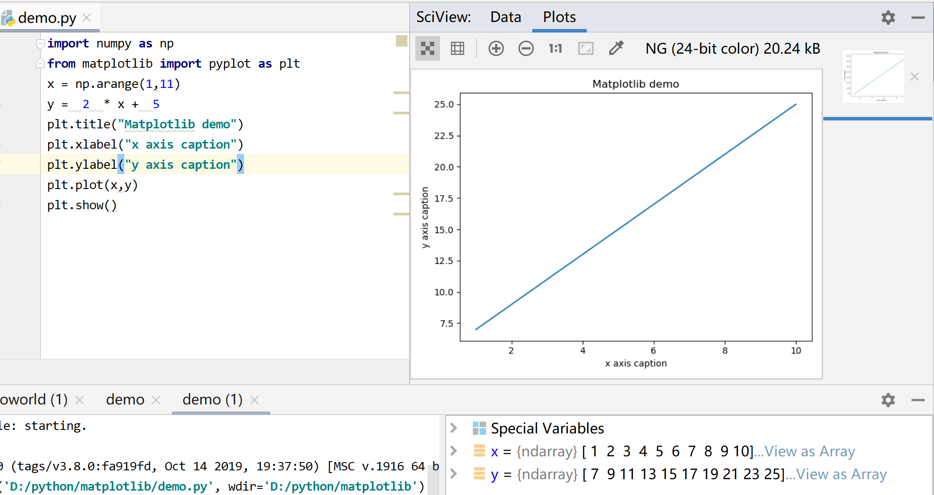The width and height of the screenshot is (934, 495).
Task: Expand the x ndarray variable
Action: pyautogui.click(x=454, y=451)
